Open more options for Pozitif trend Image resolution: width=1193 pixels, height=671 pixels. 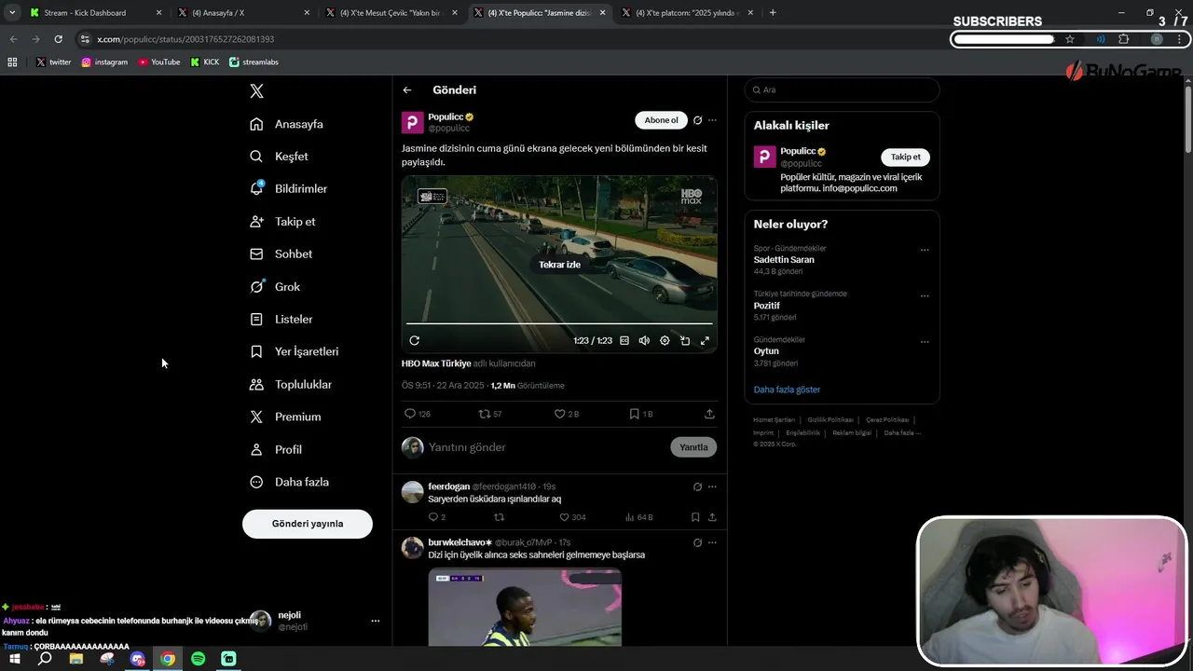tap(925, 295)
